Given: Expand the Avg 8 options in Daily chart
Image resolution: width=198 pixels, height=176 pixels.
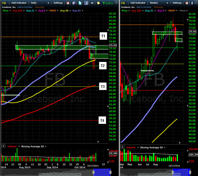Looking at the screenshot, I should click(x=47, y=11).
